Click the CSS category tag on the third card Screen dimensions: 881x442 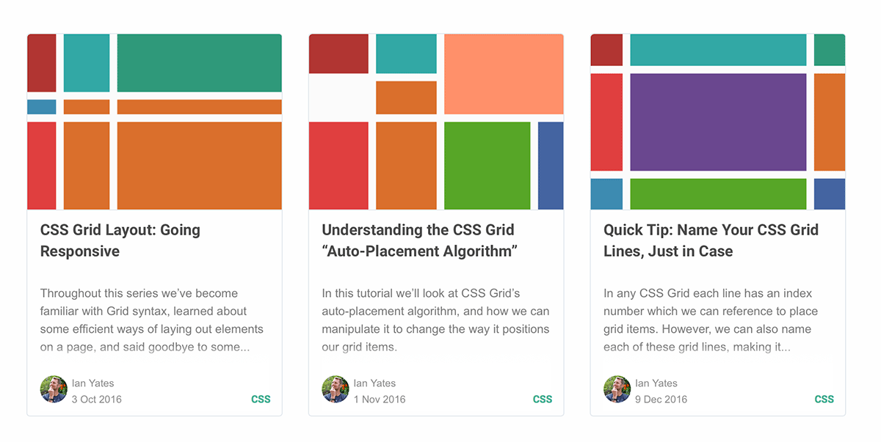click(824, 399)
